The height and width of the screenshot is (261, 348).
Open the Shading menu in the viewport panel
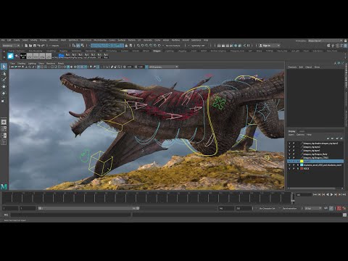point(22,64)
